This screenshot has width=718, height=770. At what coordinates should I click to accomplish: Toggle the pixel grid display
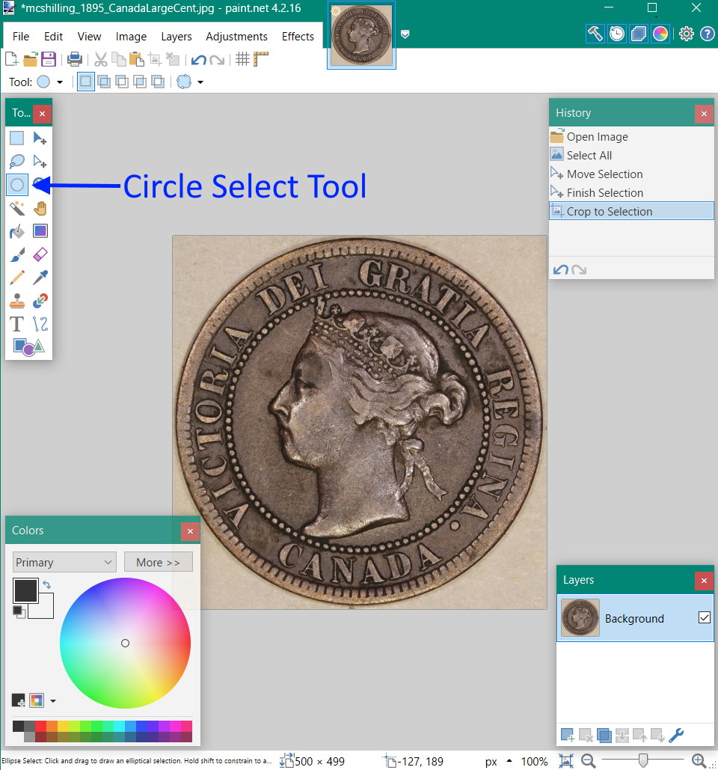click(x=242, y=59)
